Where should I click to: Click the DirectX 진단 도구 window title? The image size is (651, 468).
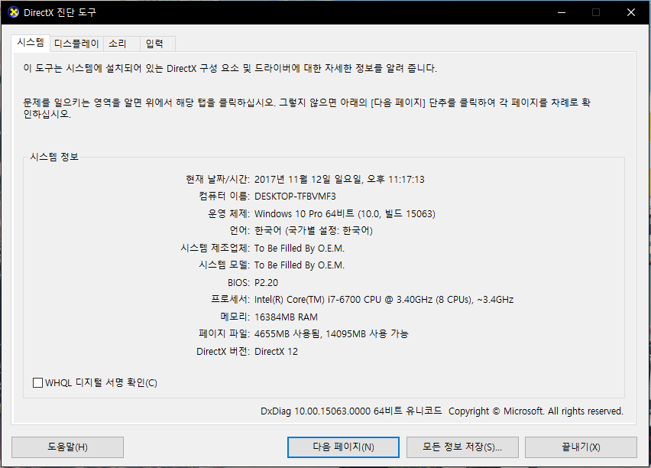pos(60,12)
